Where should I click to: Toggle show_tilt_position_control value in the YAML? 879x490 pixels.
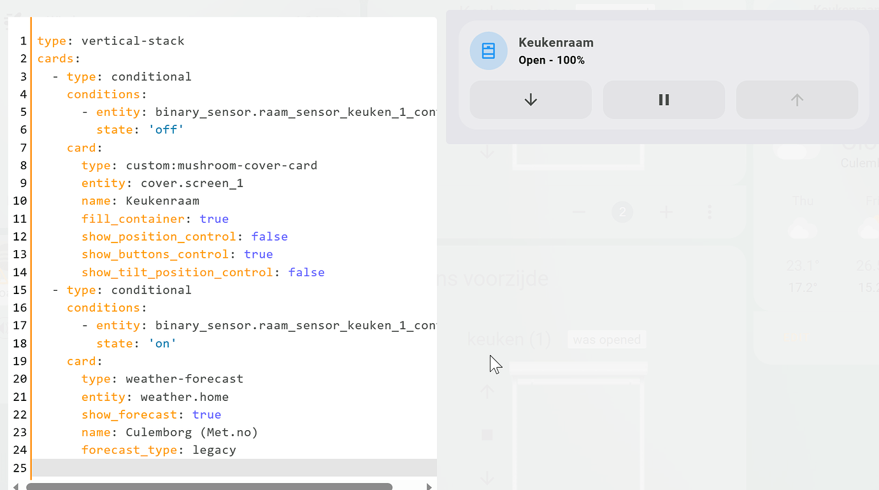coord(306,272)
